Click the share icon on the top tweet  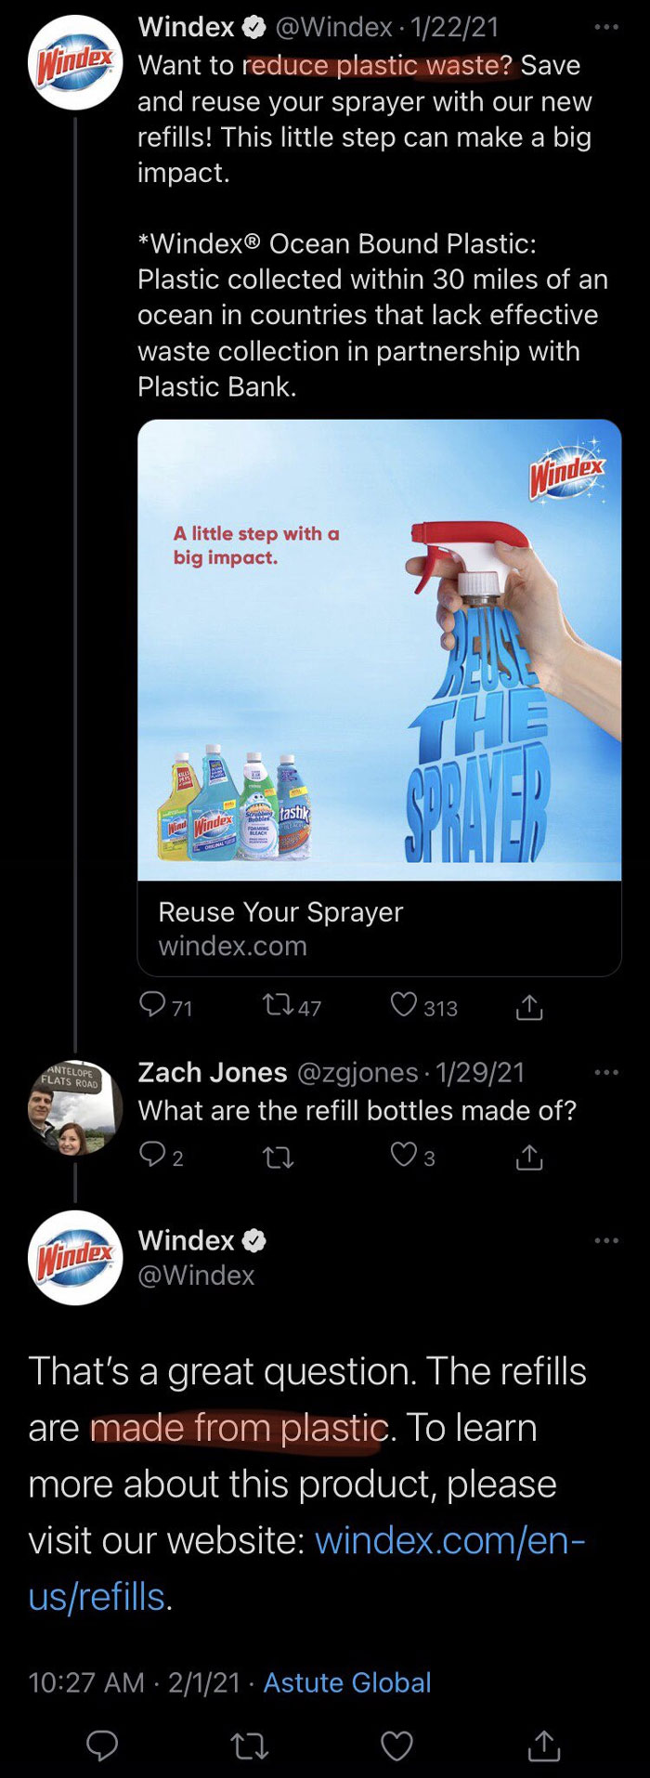(x=530, y=1007)
